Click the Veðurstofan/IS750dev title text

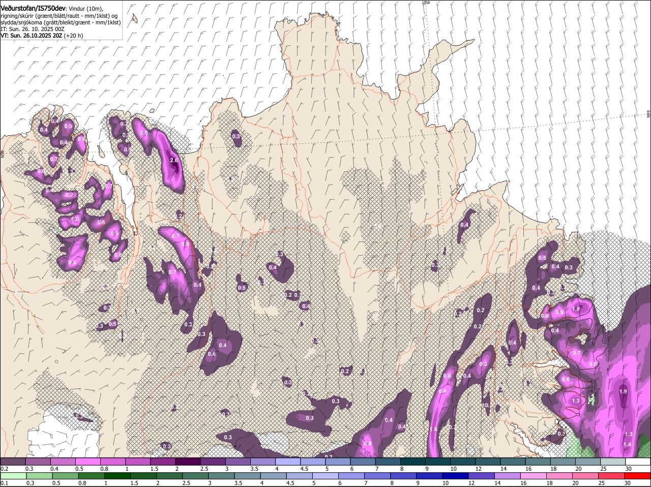coord(33,9)
